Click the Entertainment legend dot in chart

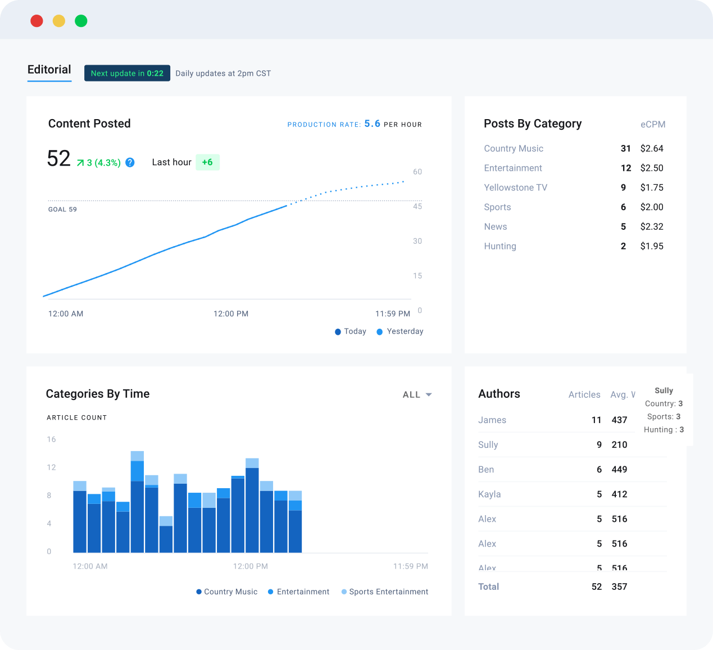click(x=271, y=592)
